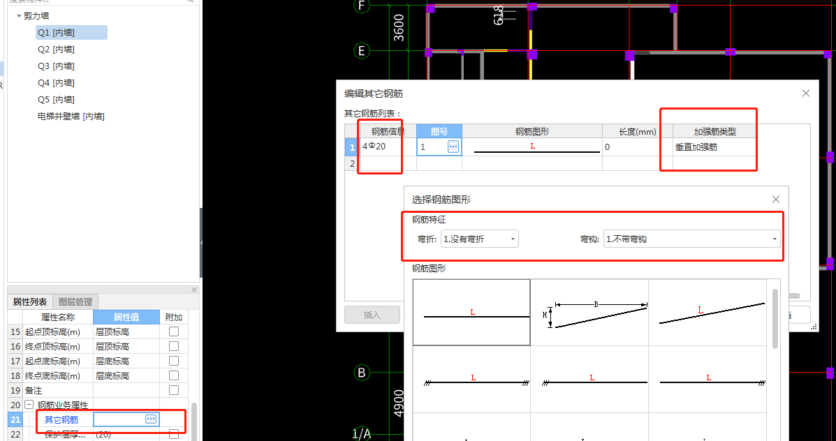This screenshot has width=836, height=441.
Task: Choose the inclined L rebar shape
Action: [x=707, y=313]
